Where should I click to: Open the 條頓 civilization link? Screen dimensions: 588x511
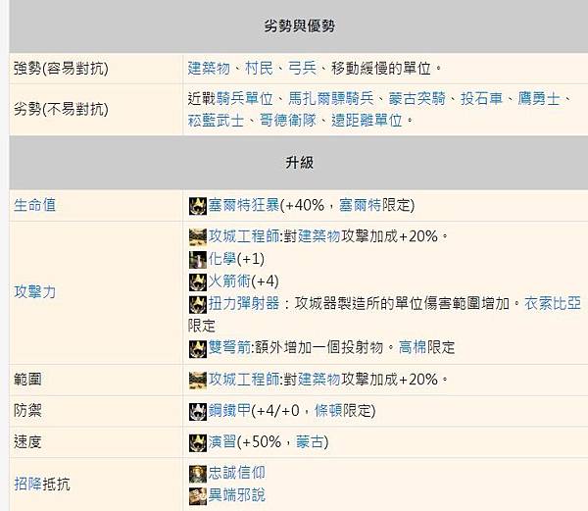coord(328,410)
